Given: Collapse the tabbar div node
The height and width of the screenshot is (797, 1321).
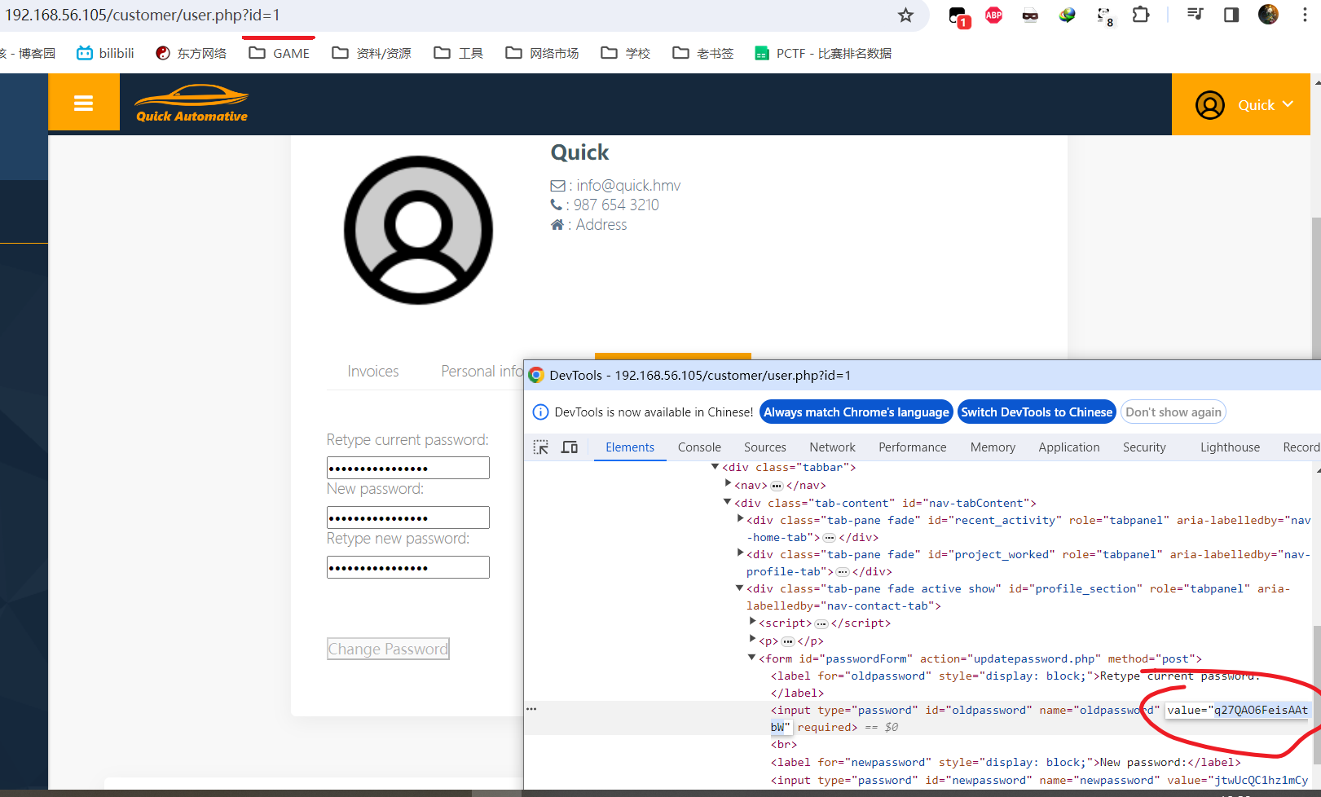Looking at the screenshot, I should 715,467.
